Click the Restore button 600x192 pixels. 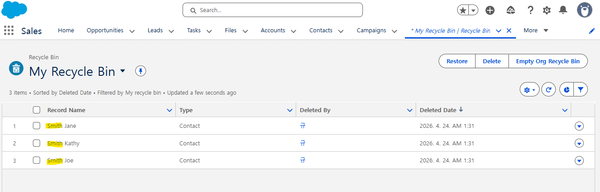click(457, 61)
